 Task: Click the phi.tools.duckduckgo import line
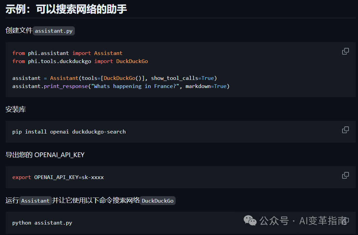[80, 61]
